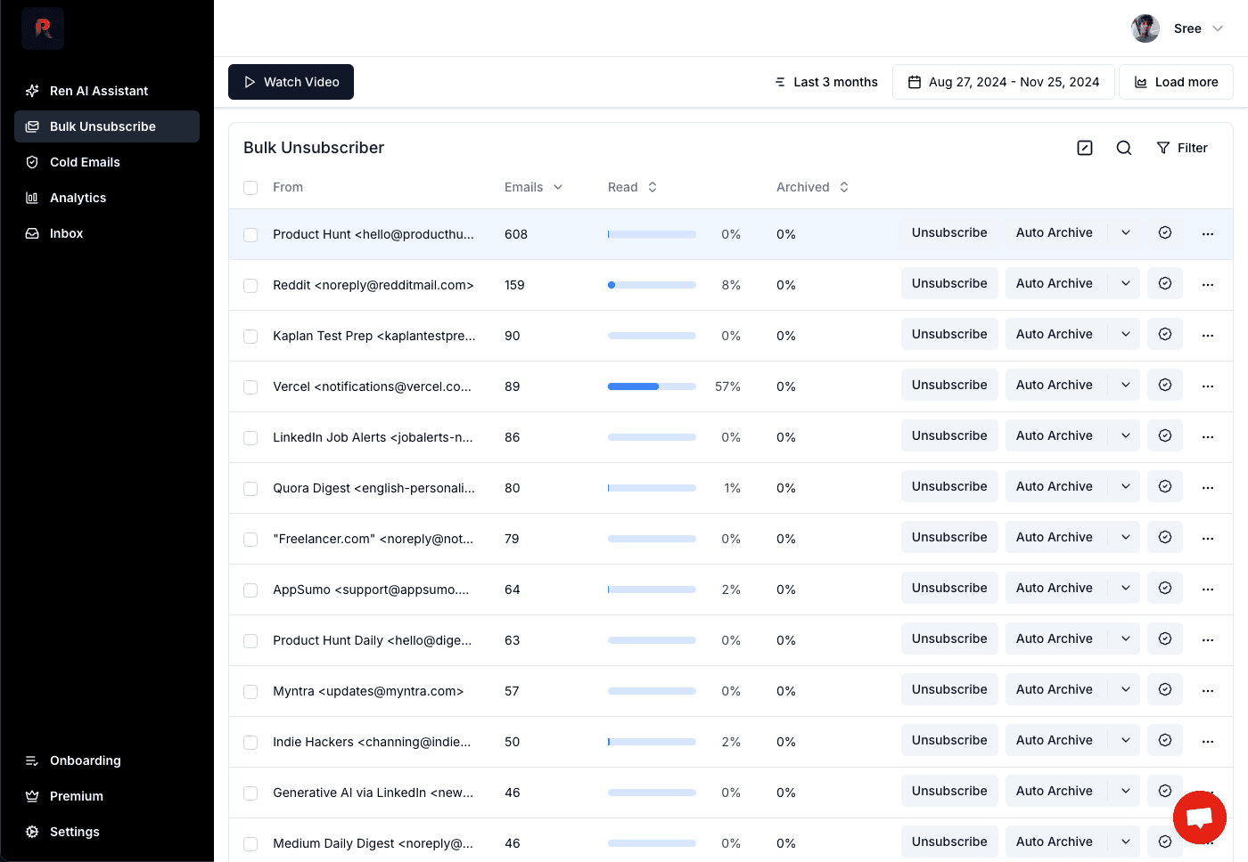
Task: Check the Vercel notifications checkbox
Action: 250,387
